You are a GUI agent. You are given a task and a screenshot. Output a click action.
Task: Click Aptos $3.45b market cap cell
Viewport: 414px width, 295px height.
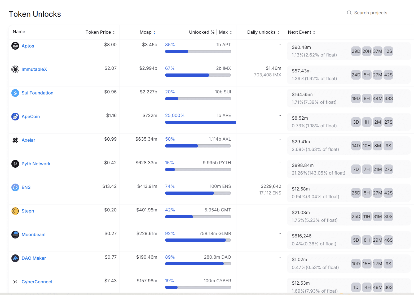point(149,45)
